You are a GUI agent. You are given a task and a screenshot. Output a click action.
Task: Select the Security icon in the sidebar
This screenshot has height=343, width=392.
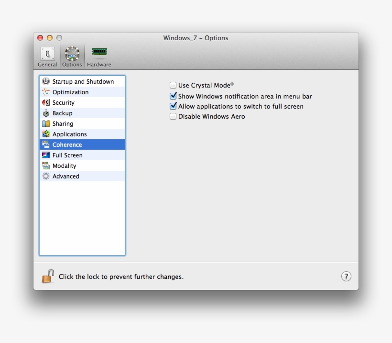click(46, 102)
